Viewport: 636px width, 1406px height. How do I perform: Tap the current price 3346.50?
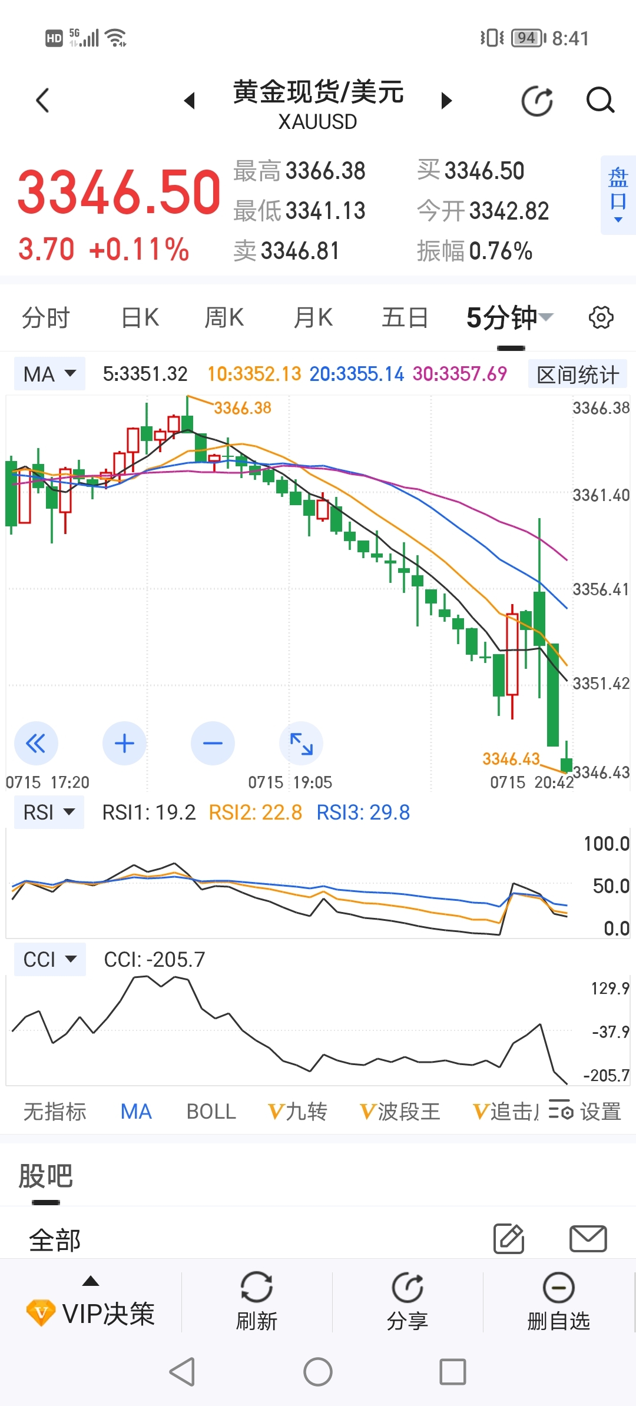point(119,192)
